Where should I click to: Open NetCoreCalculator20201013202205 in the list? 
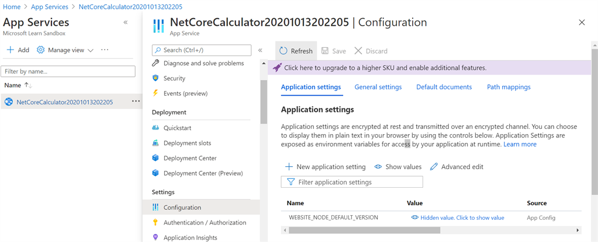pos(65,101)
